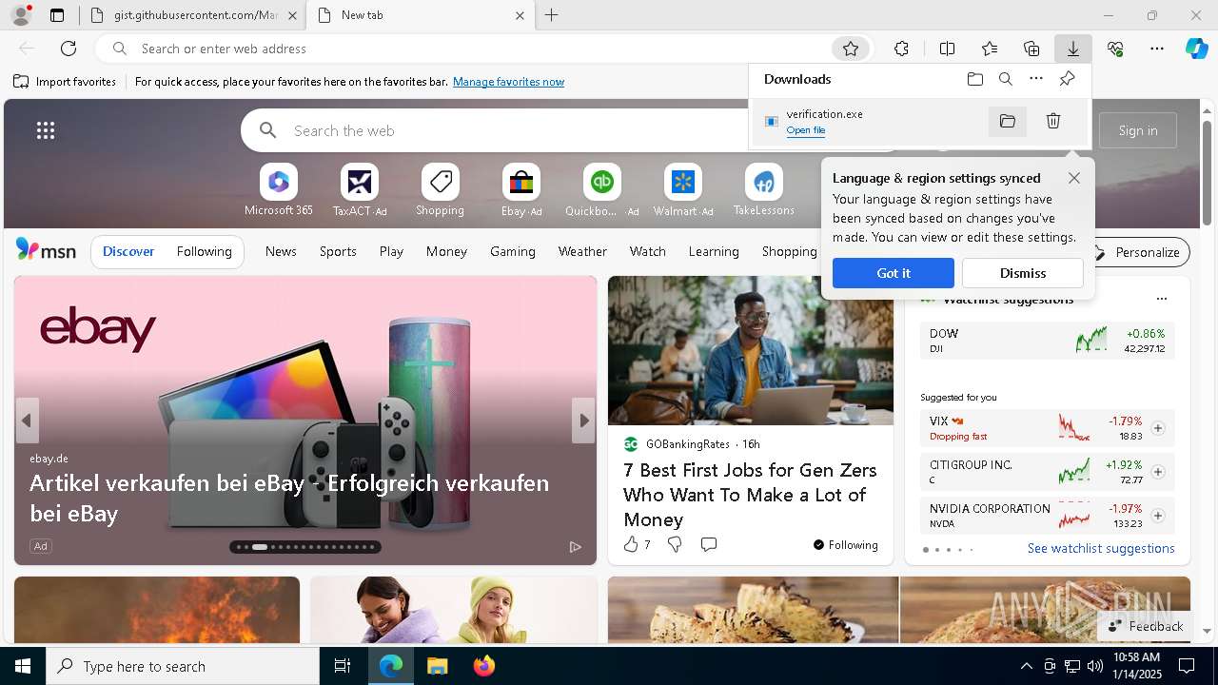Delete the verification.exe download
The height and width of the screenshot is (685, 1218).
click(1053, 121)
